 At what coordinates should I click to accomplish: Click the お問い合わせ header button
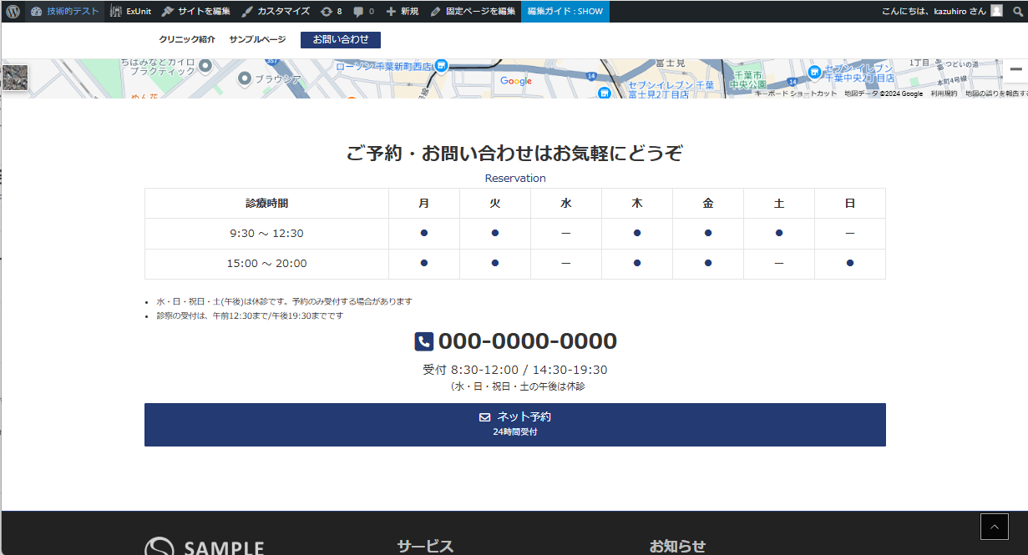(341, 40)
